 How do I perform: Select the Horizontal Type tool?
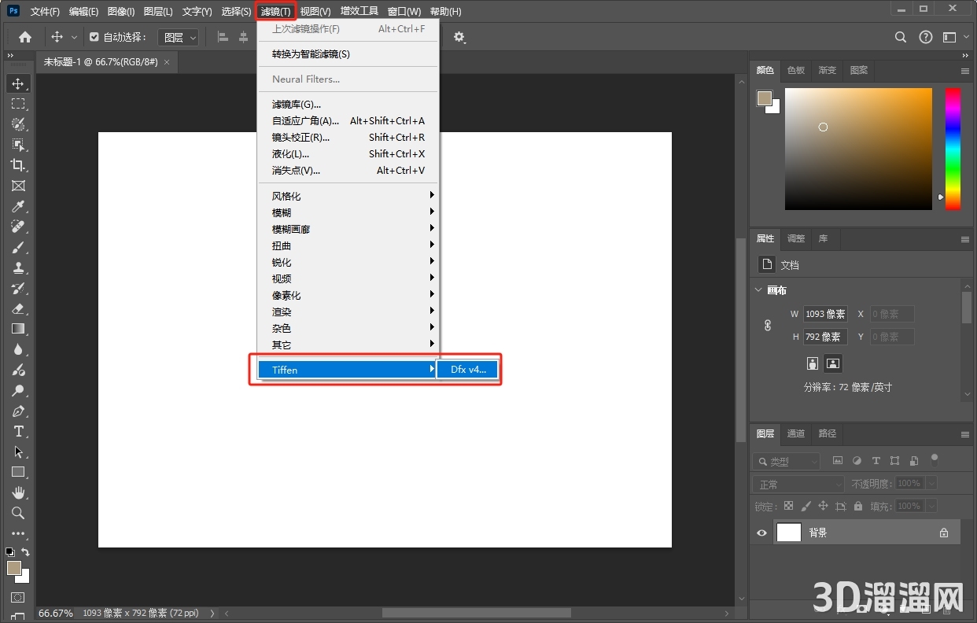point(18,431)
